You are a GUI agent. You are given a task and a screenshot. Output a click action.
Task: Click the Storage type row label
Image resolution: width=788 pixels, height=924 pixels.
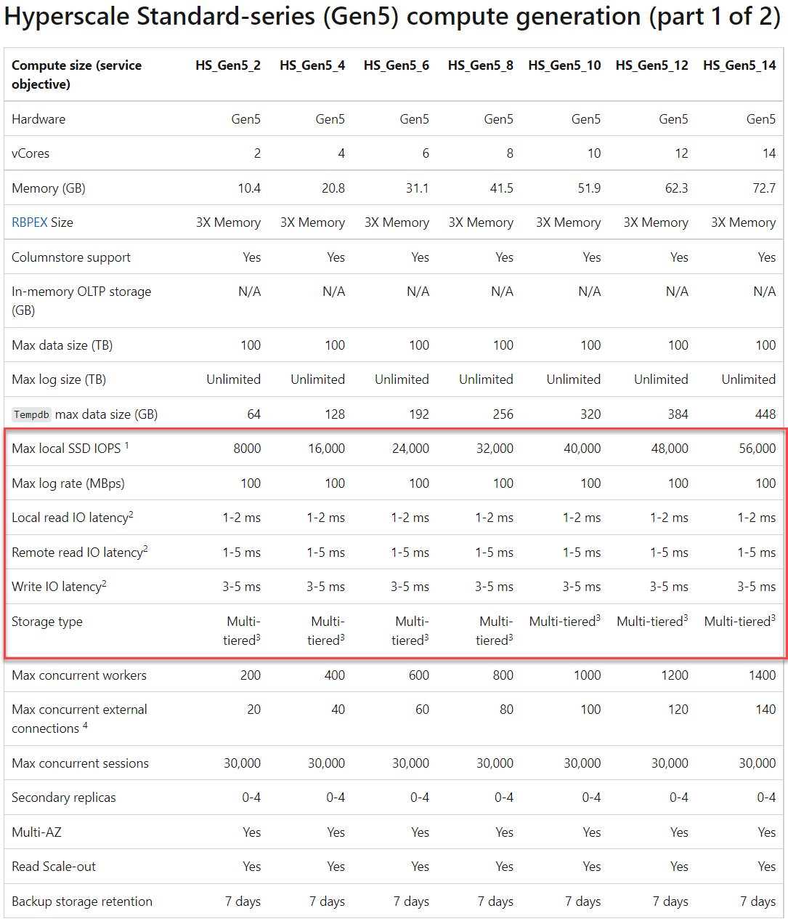[x=47, y=622]
